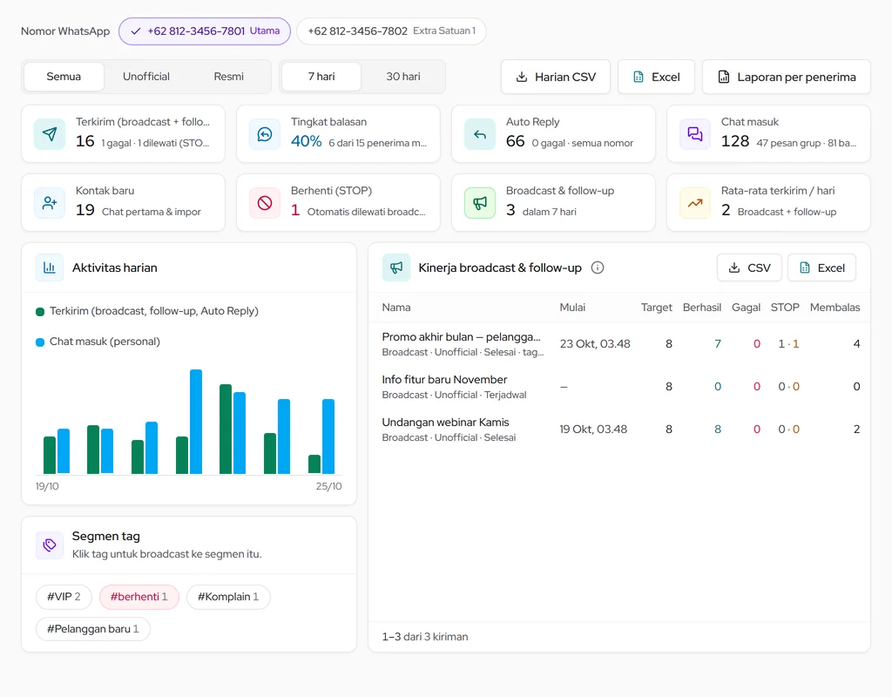Click blue Chat masuk legend dot
The image size is (892, 697).
(40, 342)
